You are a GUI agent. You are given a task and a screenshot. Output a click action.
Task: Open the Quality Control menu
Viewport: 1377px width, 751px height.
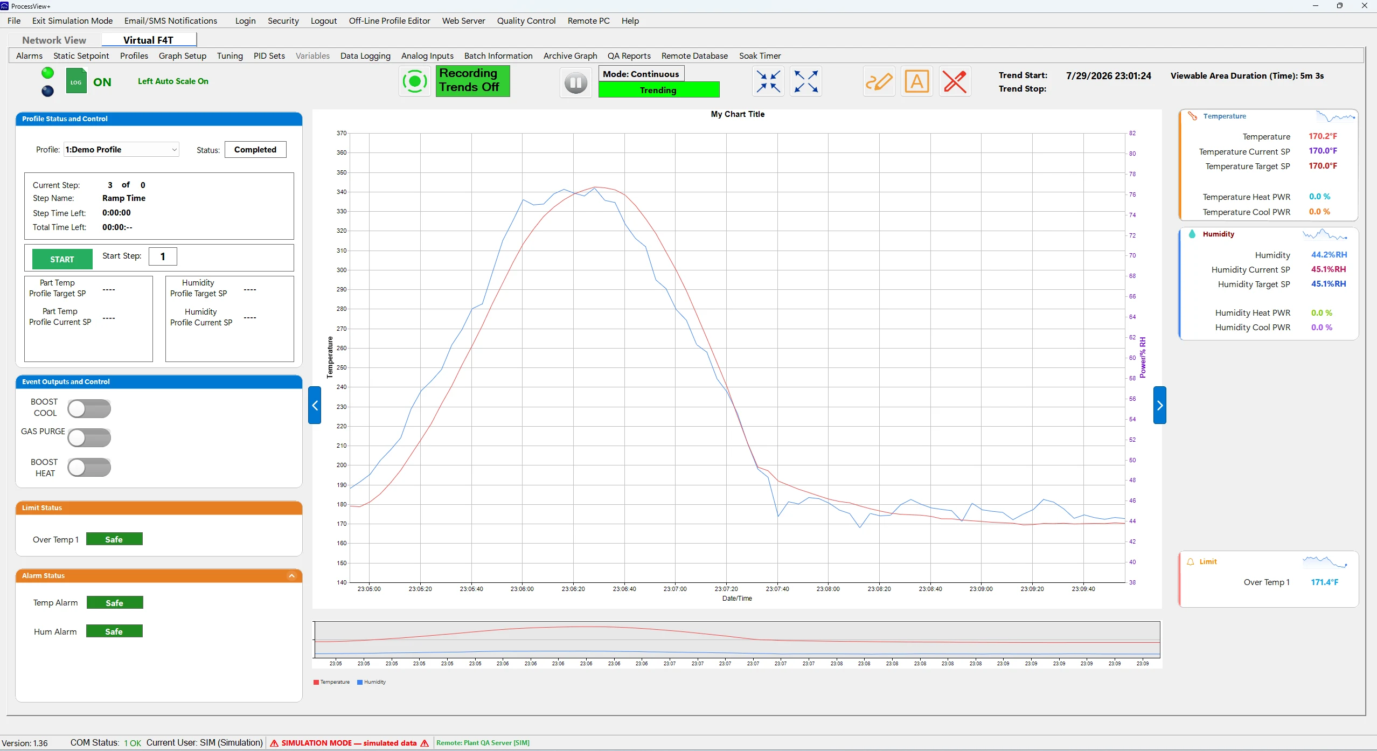click(526, 20)
